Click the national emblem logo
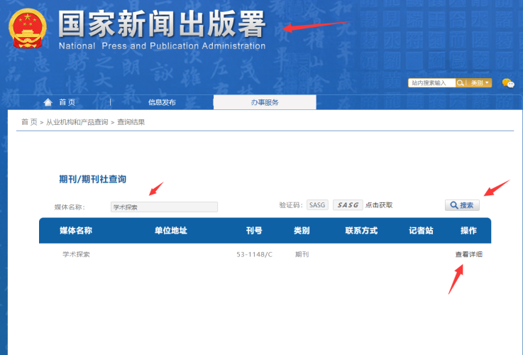This screenshot has width=523, height=355. (28, 28)
